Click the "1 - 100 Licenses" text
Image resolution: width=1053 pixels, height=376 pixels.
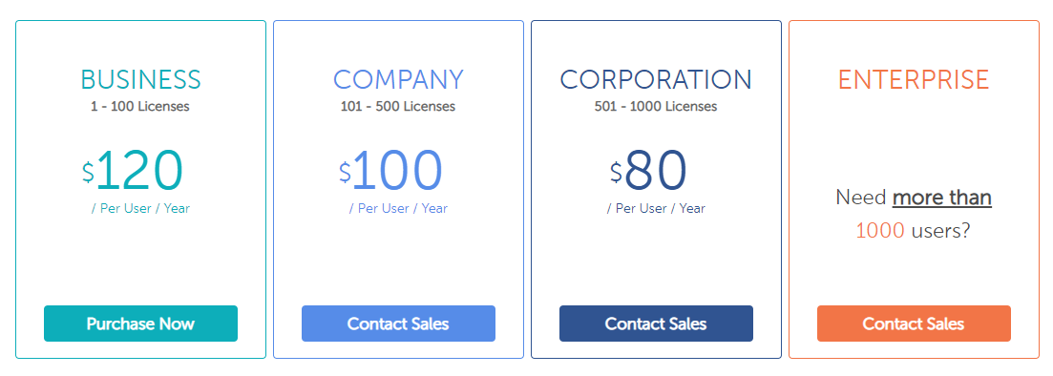click(x=140, y=106)
